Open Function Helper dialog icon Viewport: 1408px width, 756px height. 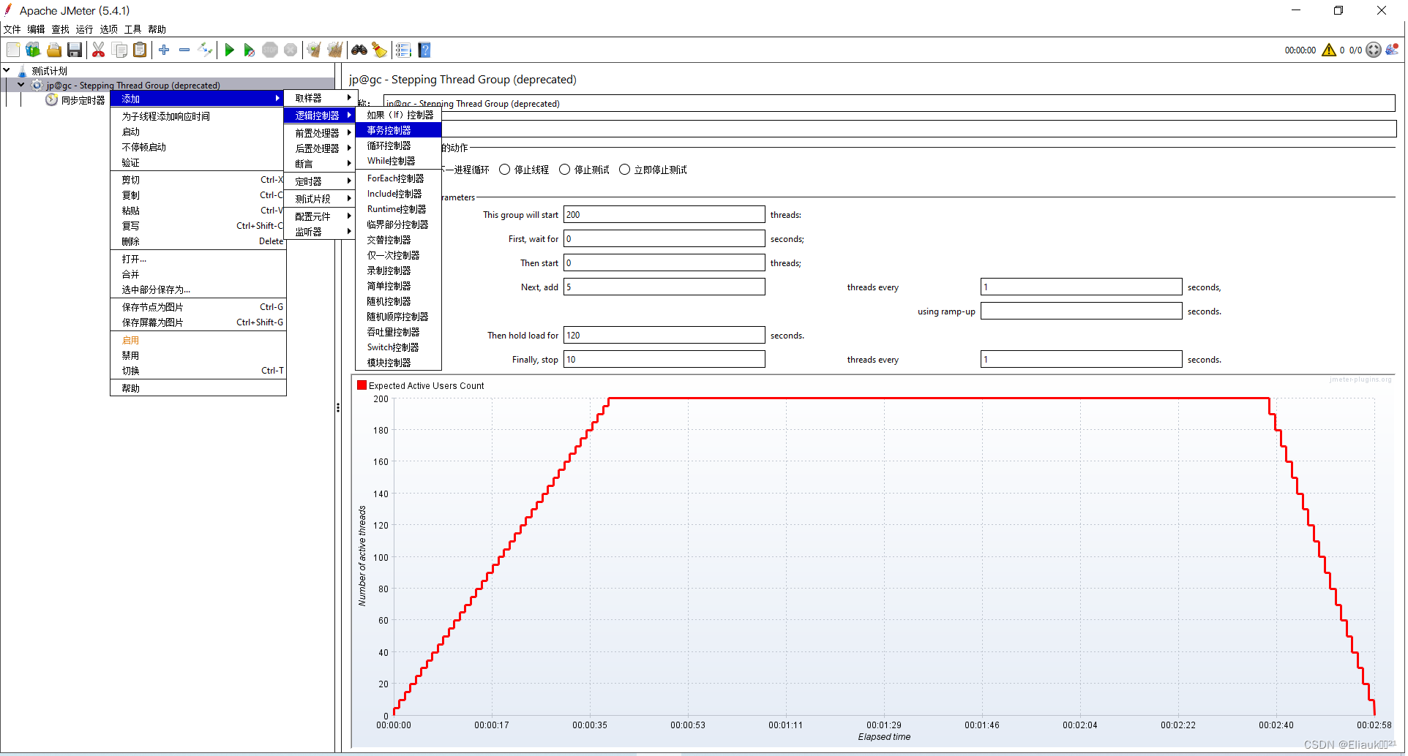pyautogui.click(x=403, y=50)
